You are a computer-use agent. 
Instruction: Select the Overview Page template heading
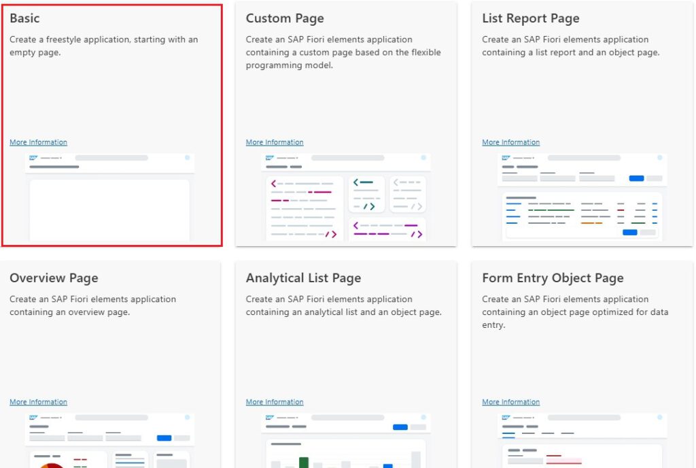pyautogui.click(x=54, y=278)
